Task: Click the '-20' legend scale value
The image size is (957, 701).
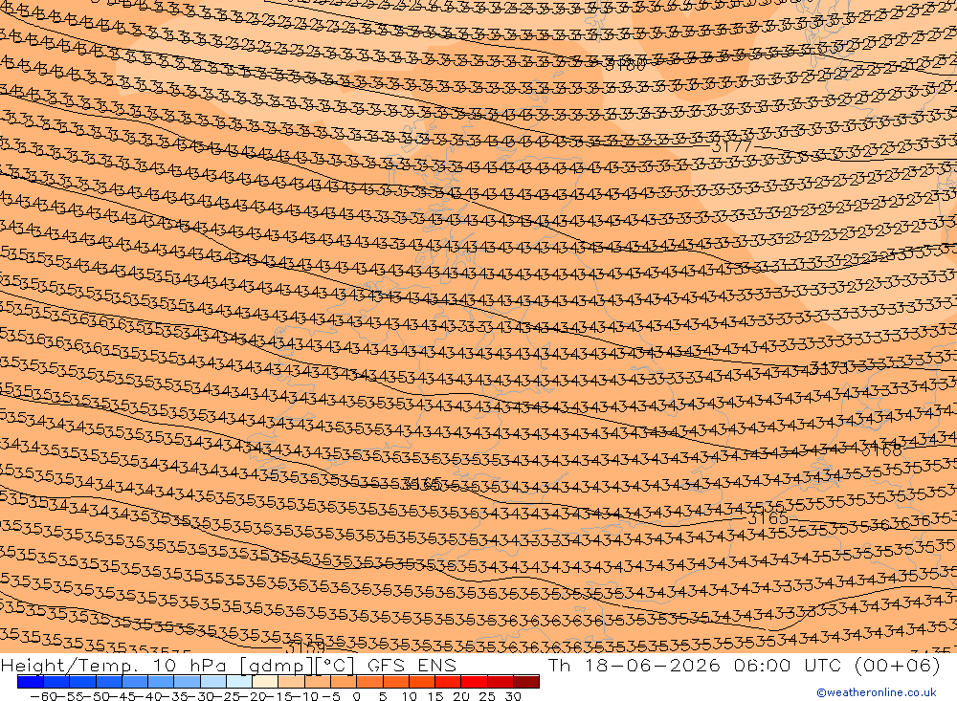Action: (254, 696)
